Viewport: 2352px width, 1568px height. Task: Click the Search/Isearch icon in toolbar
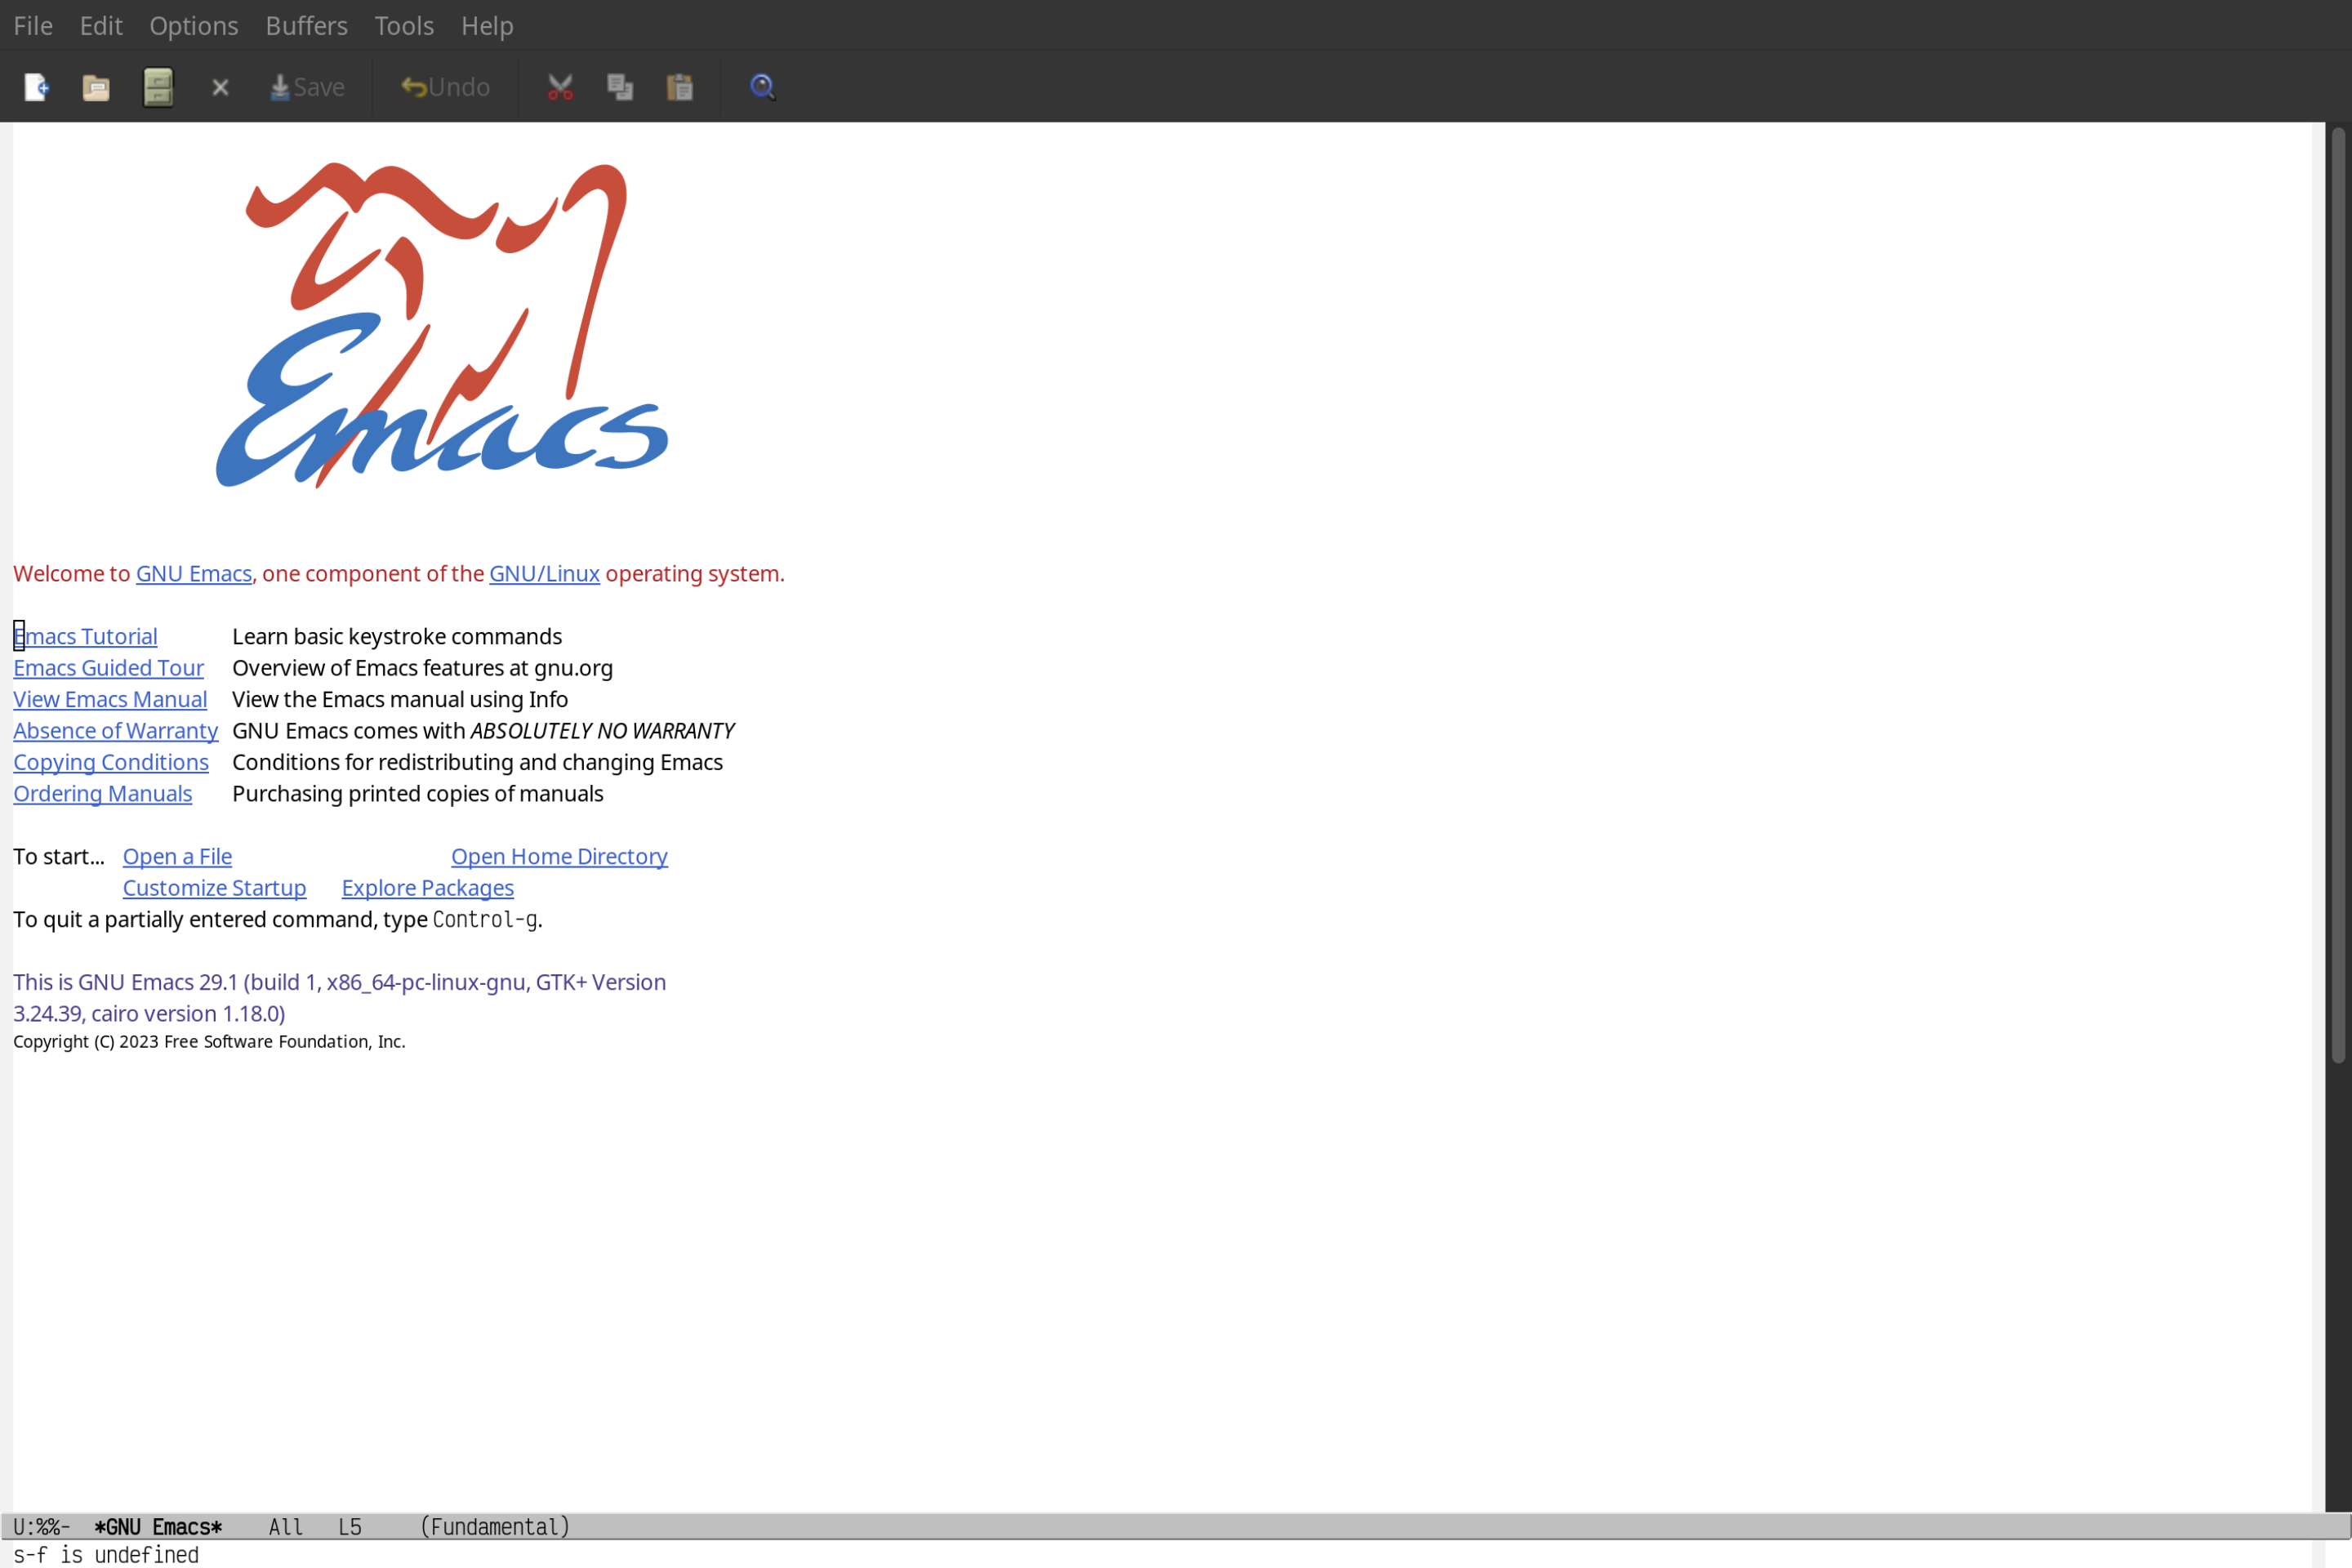pyautogui.click(x=761, y=86)
